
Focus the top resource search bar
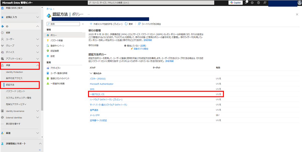151,3
